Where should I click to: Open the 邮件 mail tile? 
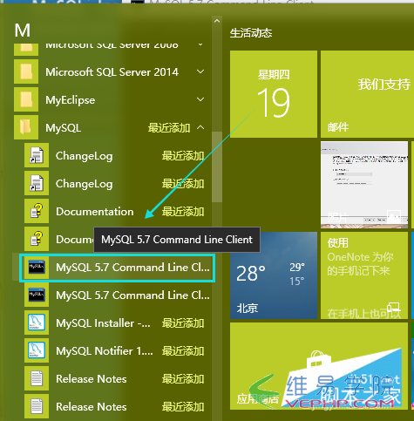pos(367,94)
